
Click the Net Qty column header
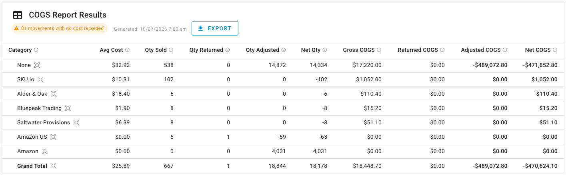pos(311,50)
